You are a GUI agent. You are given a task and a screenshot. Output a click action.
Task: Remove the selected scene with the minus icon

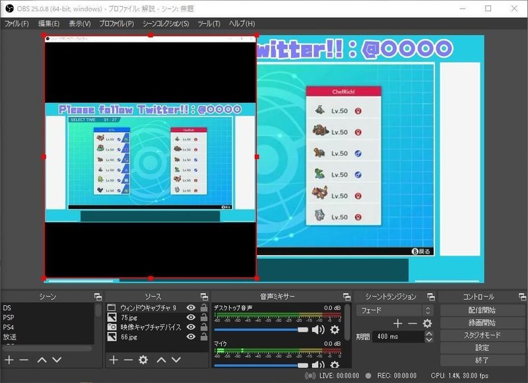24,360
